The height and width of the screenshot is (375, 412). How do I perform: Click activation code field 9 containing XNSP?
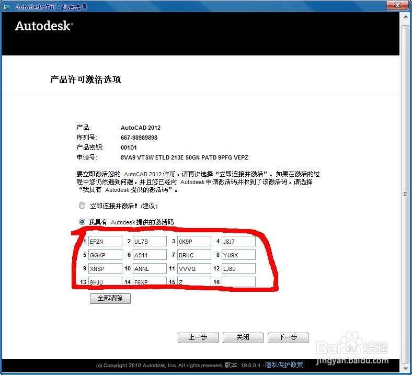coord(105,269)
